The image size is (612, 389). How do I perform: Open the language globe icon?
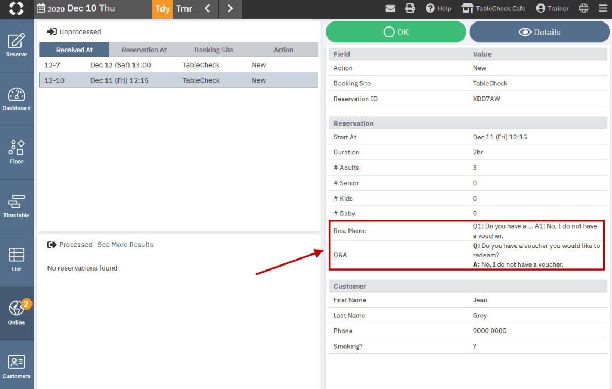[584, 8]
